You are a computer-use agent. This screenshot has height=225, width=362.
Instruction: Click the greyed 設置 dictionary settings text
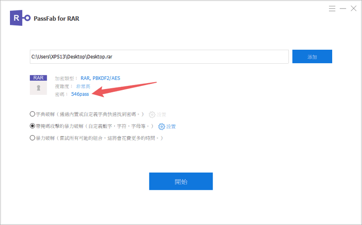pyautogui.click(x=162, y=115)
